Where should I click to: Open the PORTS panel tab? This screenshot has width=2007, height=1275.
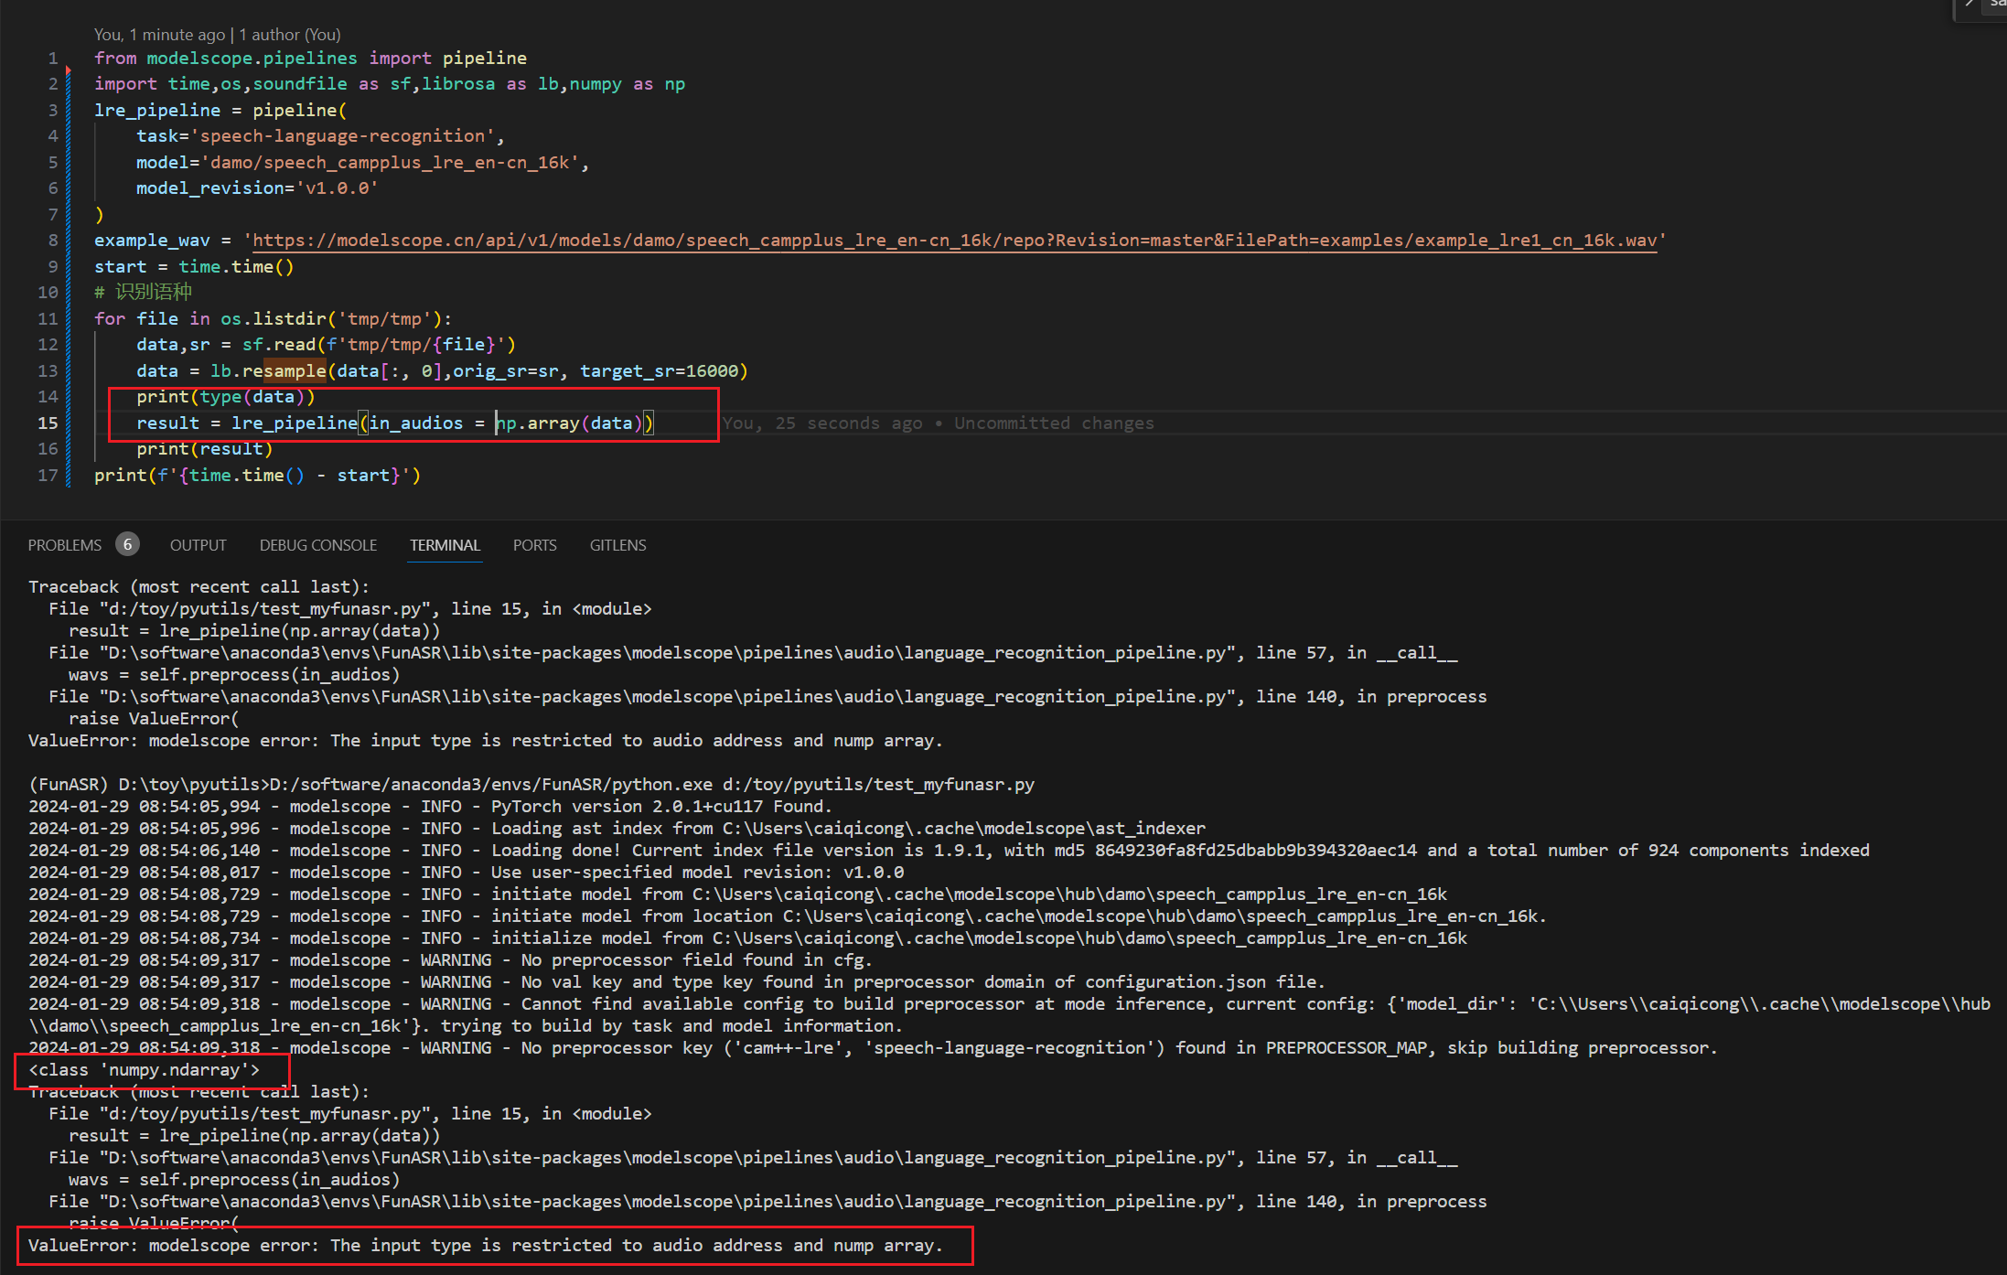pyautogui.click(x=534, y=545)
